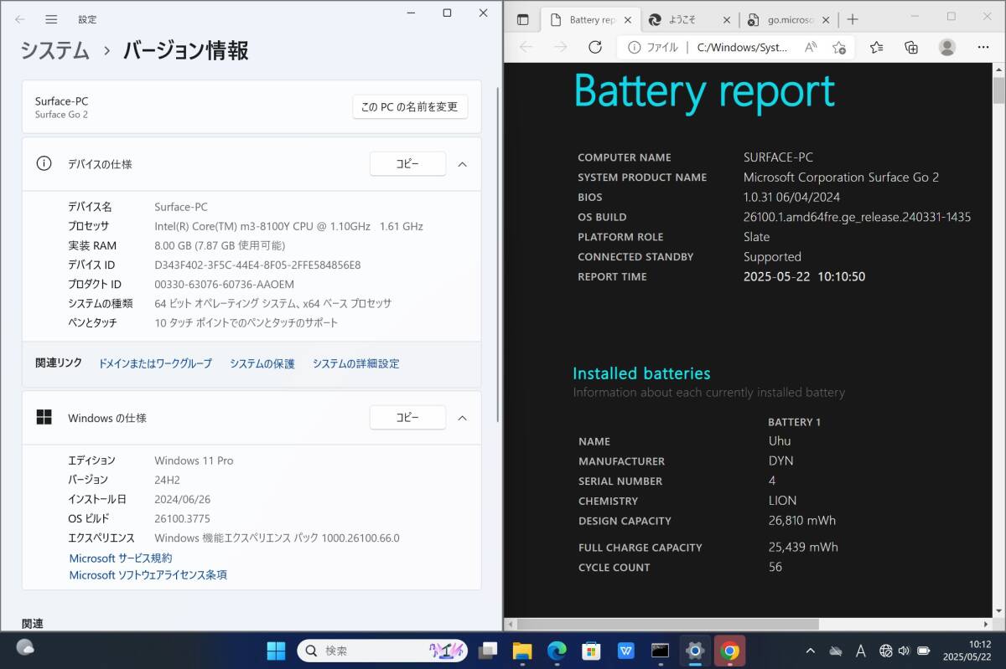The image size is (1006, 669).
Task: Select the Installed batteries heading
Action: point(641,373)
